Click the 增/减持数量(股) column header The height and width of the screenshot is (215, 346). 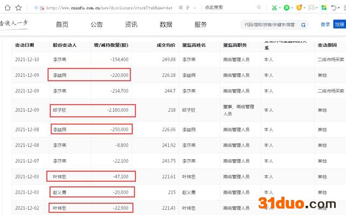(111, 45)
